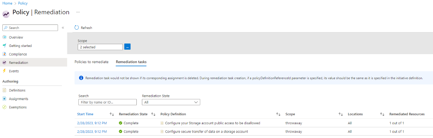
Task: Click the Definitions sidebar icon
Action: tap(4, 90)
